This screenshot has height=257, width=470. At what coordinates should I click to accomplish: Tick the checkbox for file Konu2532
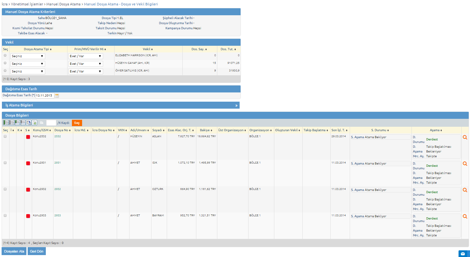point(5,136)
